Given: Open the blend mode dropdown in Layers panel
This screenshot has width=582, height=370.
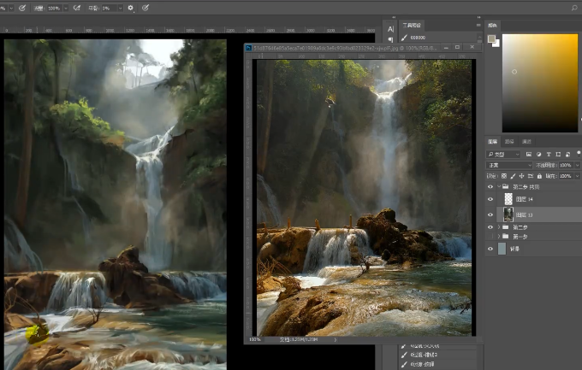Looking at the screenshot, I should pos(508,164).
